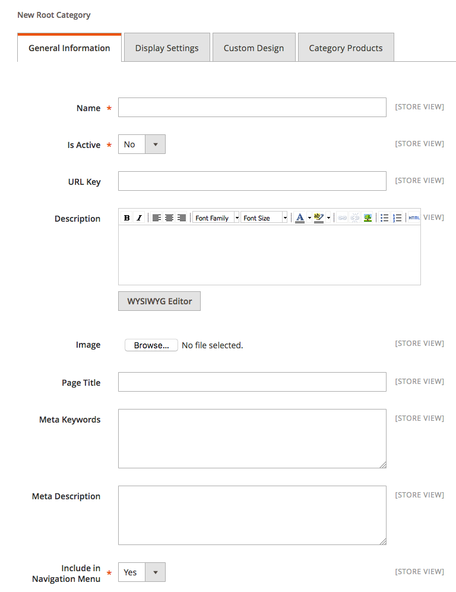Select right-align in the Description toolbar

(182, 217)
